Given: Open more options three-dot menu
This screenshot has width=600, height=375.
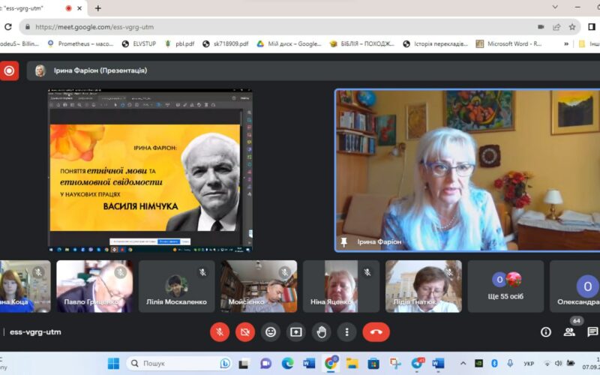Looking at the screenshot, I should click(x=346, y=331).
